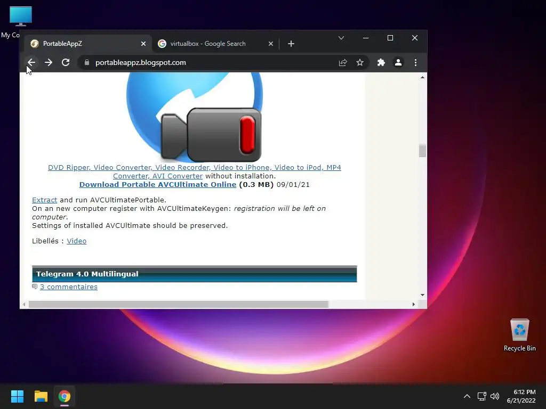Reload the PortableAppZ page
The image size is (546, 409).
click(x=66, y=63)
